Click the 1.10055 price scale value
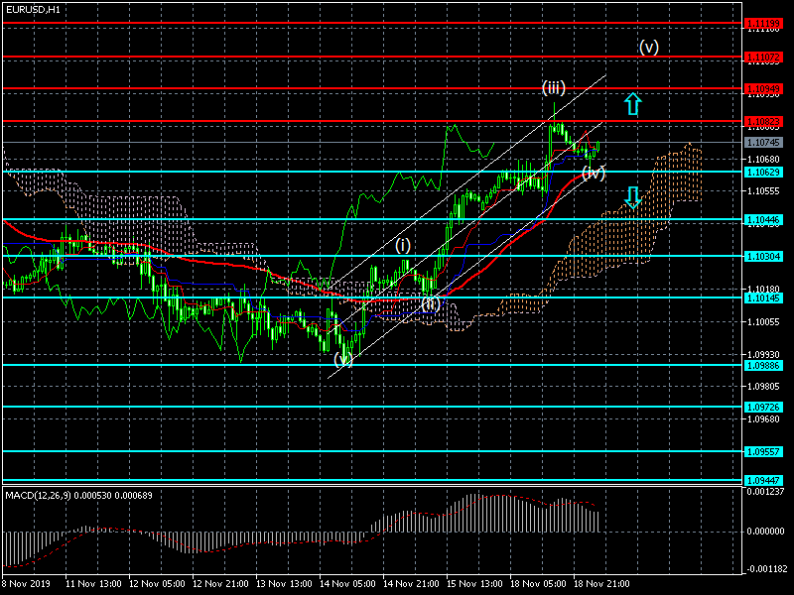794x595 pixels. (763, 321)
